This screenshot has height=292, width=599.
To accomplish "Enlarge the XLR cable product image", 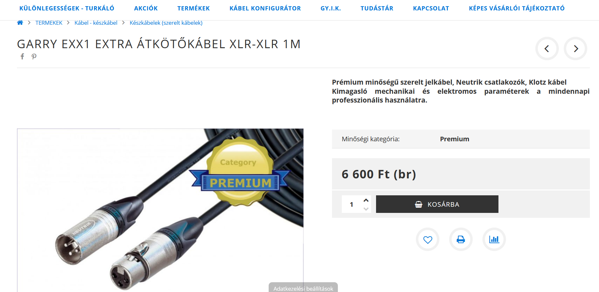I will [160, 210].
